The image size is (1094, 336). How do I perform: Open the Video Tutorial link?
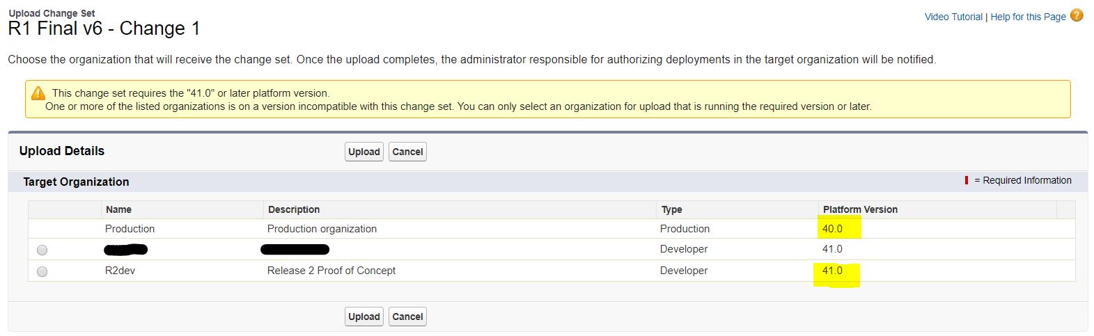[953, 17]
